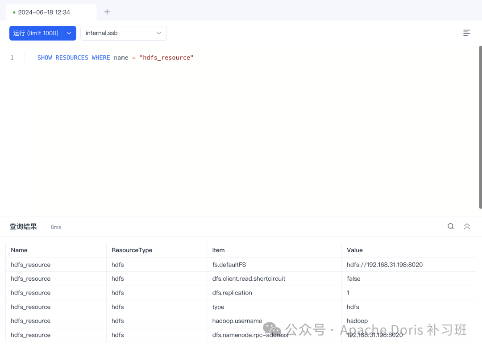This screenshot has width=482, height=349.
Task: Select the dfs.namenode.rpc-address cell
Action: (x=274, y=335)
